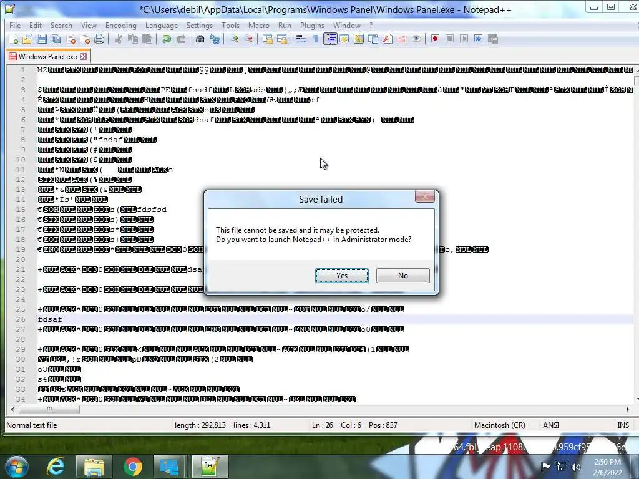Click the Print toolbar icon
This screenshot has width=639, height=479.
tap(99, 39)
